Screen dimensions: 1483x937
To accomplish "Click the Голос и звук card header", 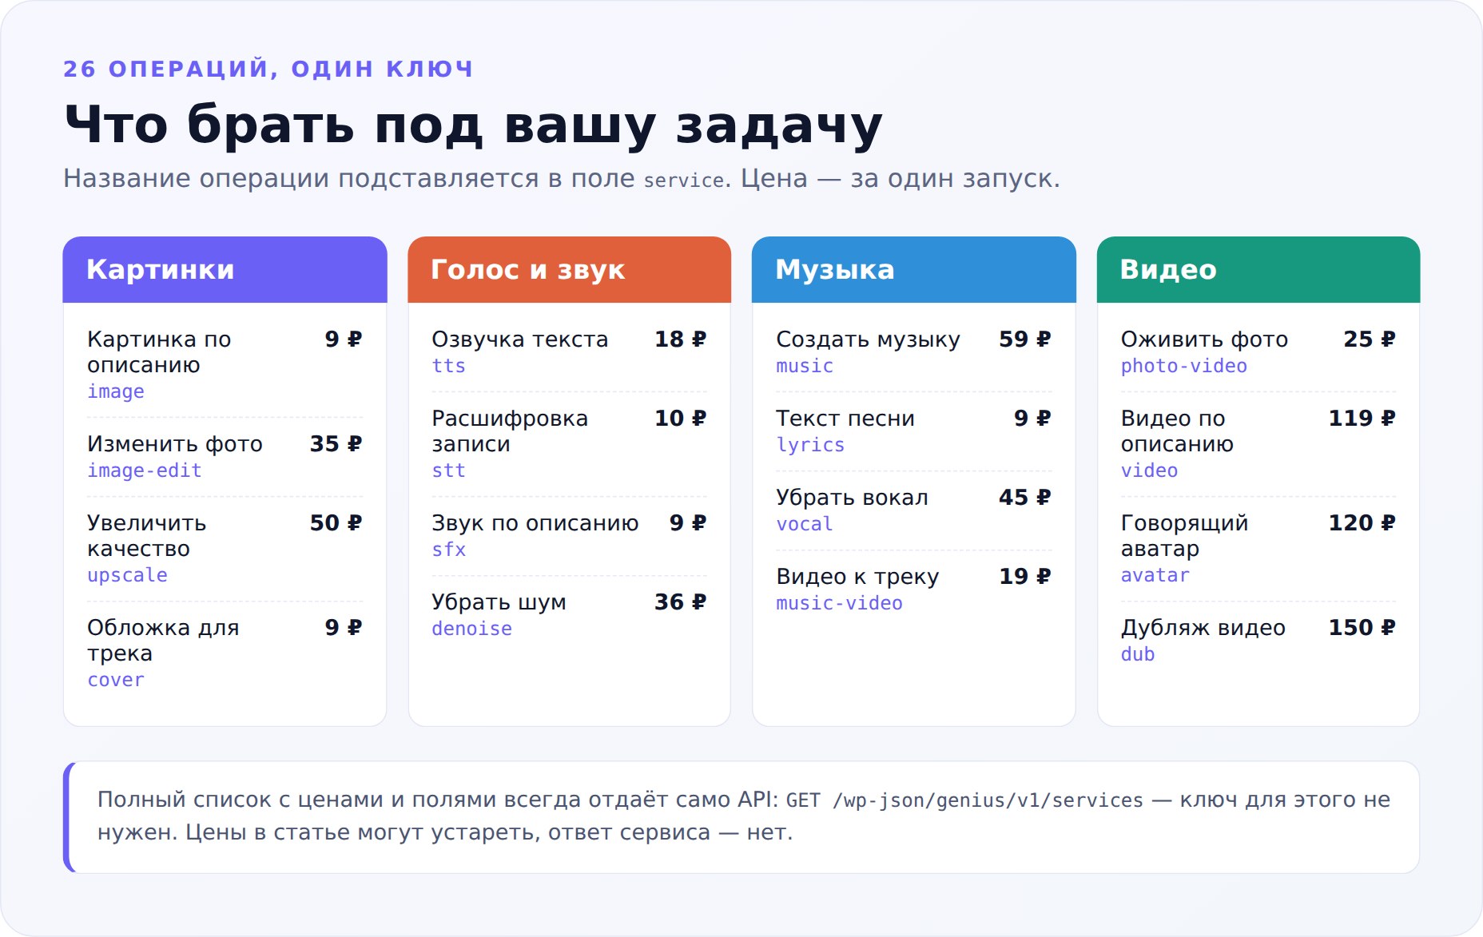I will (569, 269).
